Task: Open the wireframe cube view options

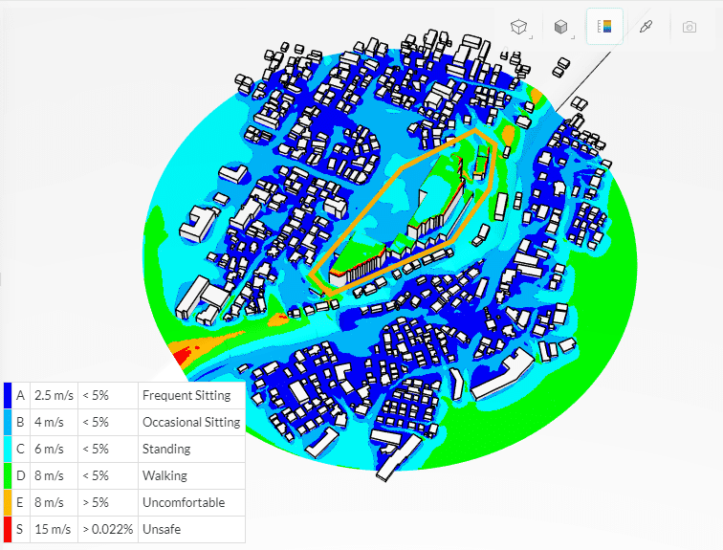Action: tap(517, 27)
